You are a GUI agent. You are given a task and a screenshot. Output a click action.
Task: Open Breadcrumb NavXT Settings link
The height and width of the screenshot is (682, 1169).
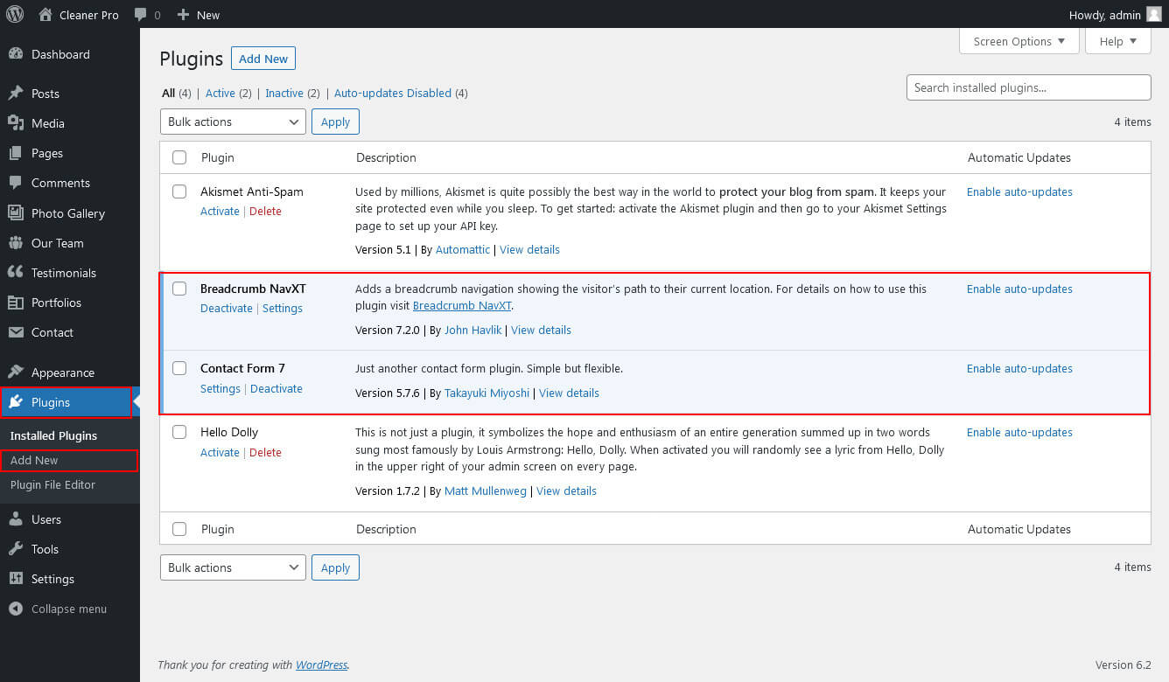tap(283, 308)
